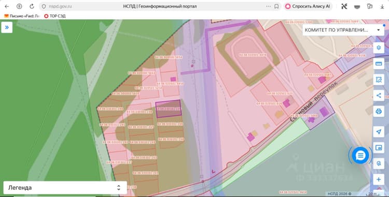Open the КОМИТЕТ ПО УПРАВЛЕНИ... dropdown
This screenshot has height=197, width=389.
[343, 30]
